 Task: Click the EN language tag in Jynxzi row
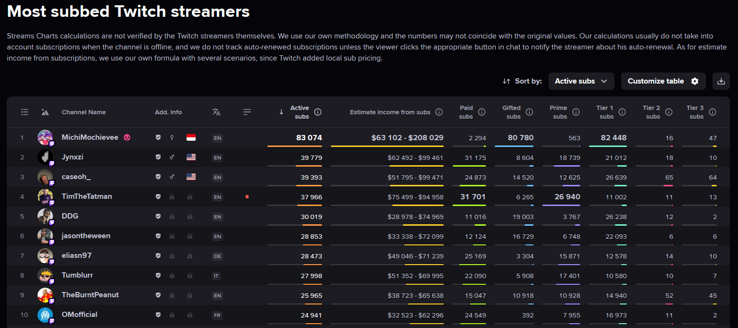tap(217, 158)
